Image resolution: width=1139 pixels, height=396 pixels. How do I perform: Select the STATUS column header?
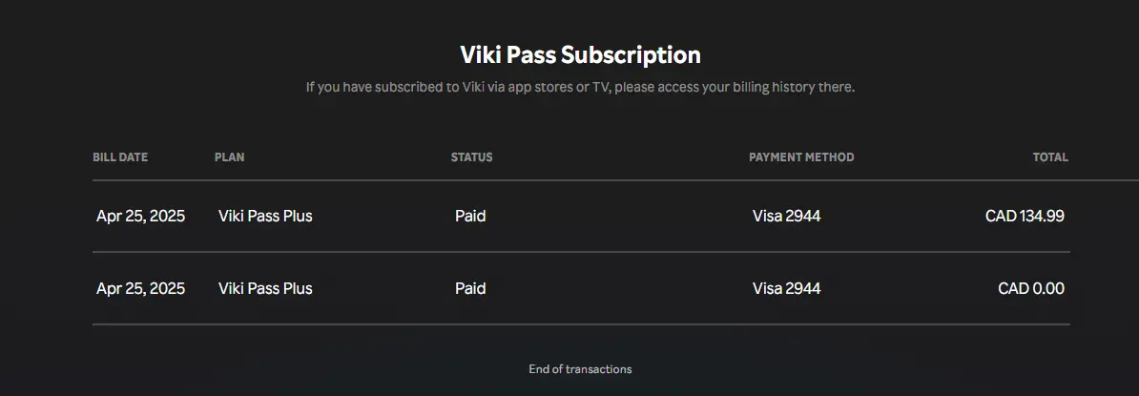471,156
